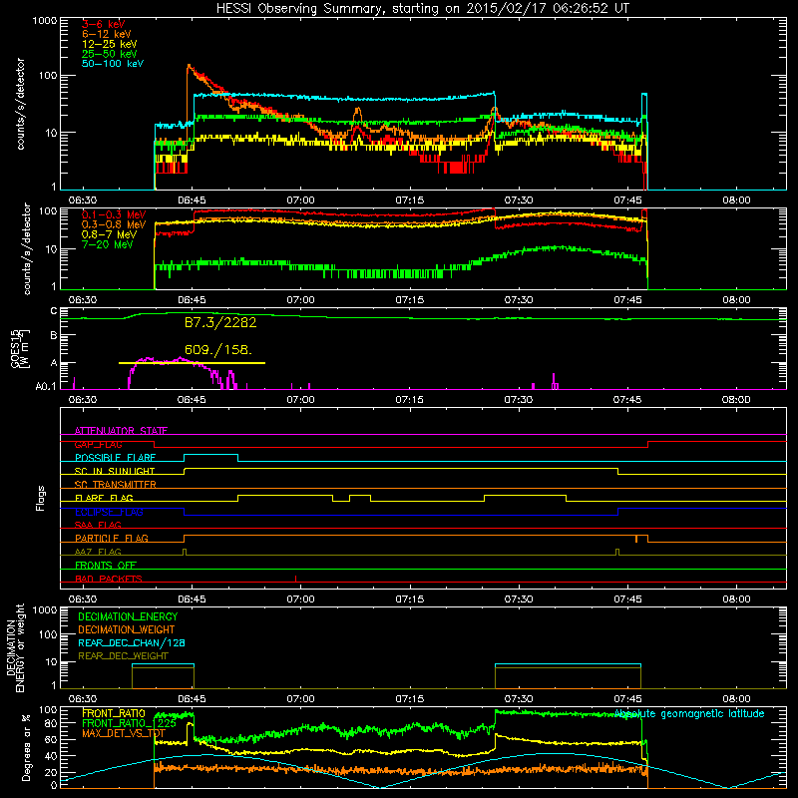
Task: Select the '50-100 keV' legend label
Action: click(113, 64)
